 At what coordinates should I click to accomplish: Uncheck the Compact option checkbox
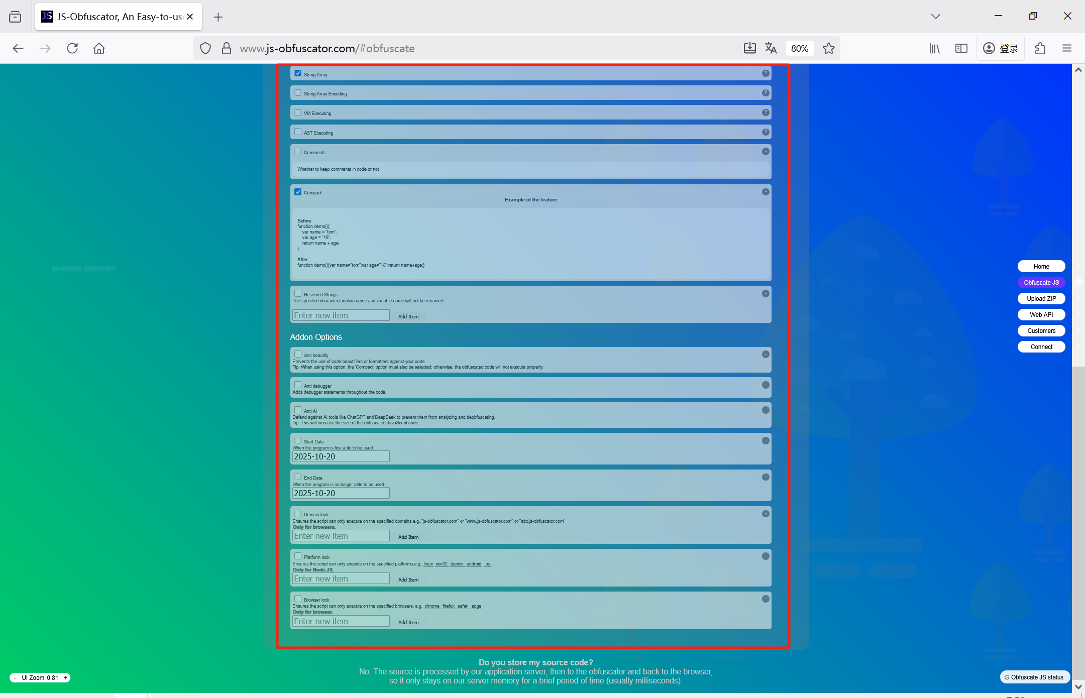coord(298,192)
